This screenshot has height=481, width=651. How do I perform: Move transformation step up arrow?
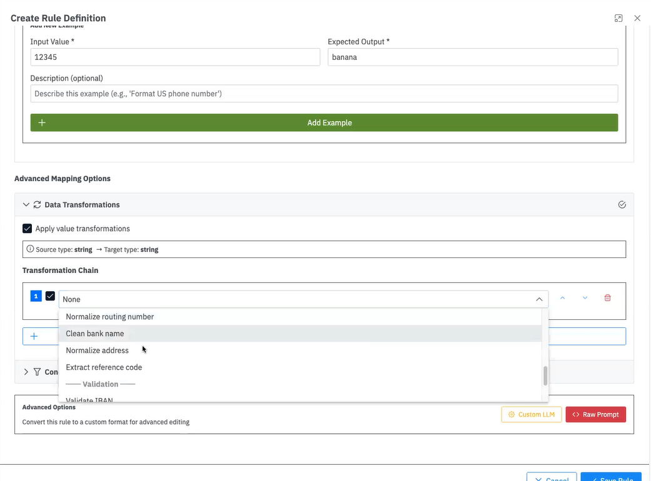pyautogui.click(x=562, y=298)
